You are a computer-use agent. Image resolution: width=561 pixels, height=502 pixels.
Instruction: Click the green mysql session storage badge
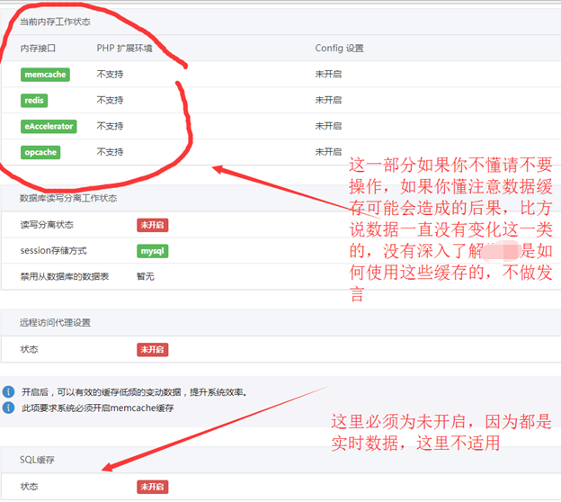(x=152, y=250)
